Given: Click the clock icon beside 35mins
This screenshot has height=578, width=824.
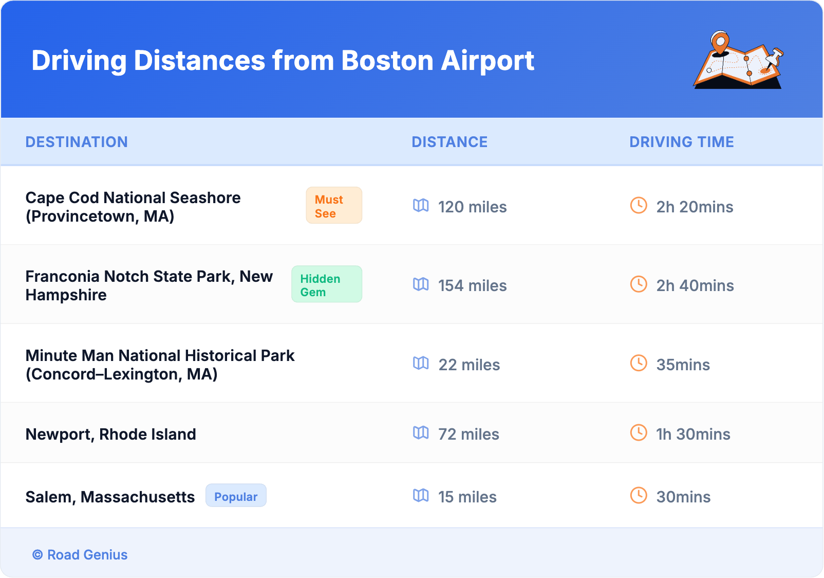Looking at the screenshot, I should tap(639, 364).
